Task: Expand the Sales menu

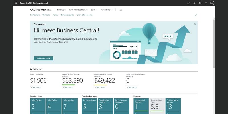Action: [94, 10]
